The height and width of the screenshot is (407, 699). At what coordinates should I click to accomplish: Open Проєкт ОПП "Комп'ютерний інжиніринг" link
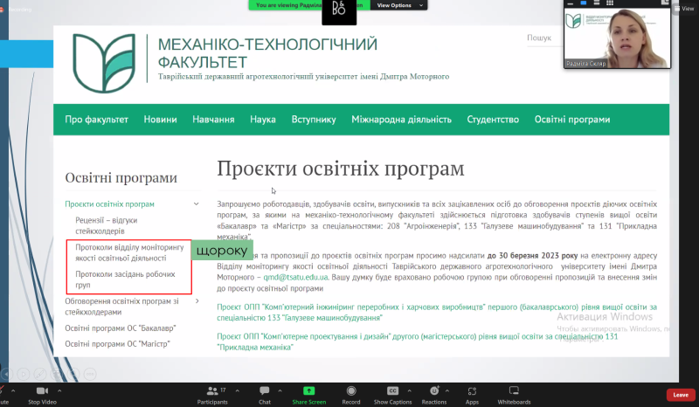(x=437, y=313)
